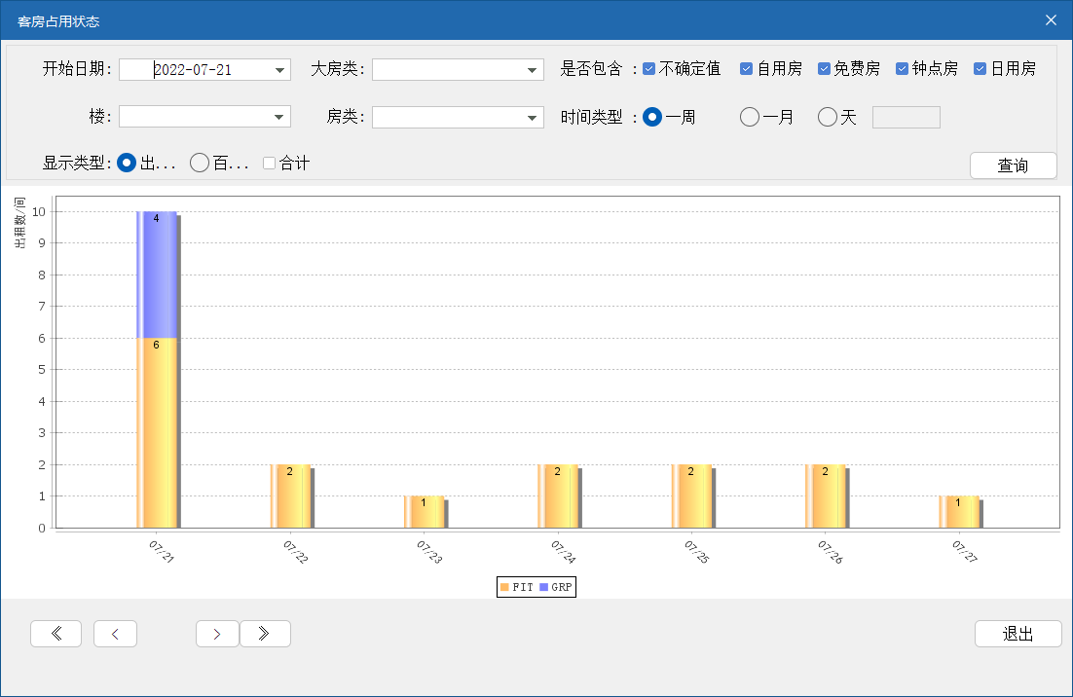Expand the 楼 dropdown
The image size is (1073, 697).
279,117
